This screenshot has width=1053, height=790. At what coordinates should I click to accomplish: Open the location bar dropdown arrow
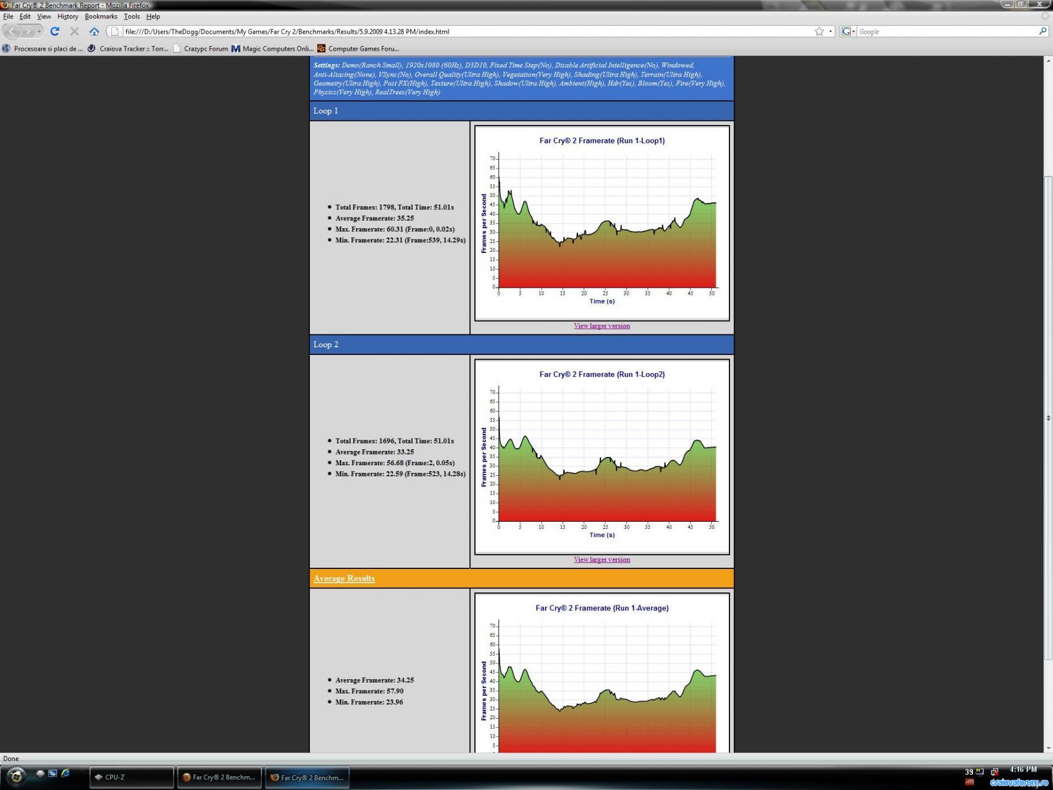831,31
